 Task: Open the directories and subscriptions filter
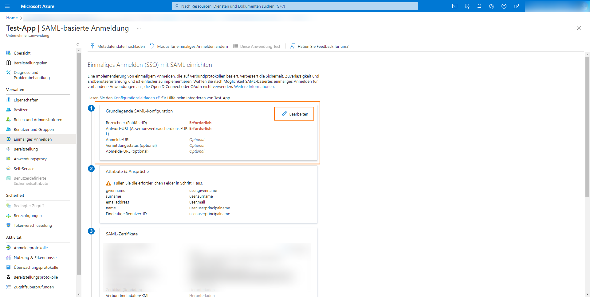[467, 6]
